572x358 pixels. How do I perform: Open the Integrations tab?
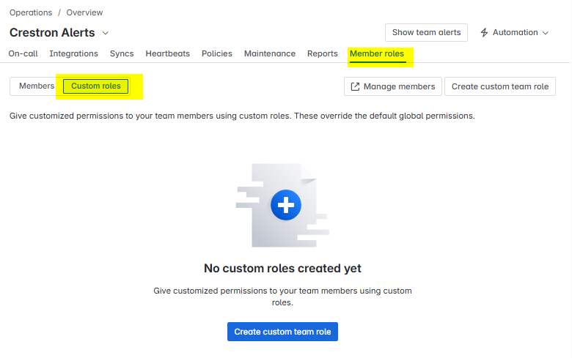pyautogui.click(x=73, y=53)
